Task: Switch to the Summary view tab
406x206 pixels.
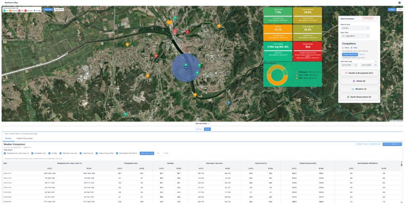Action: [199, 129]
